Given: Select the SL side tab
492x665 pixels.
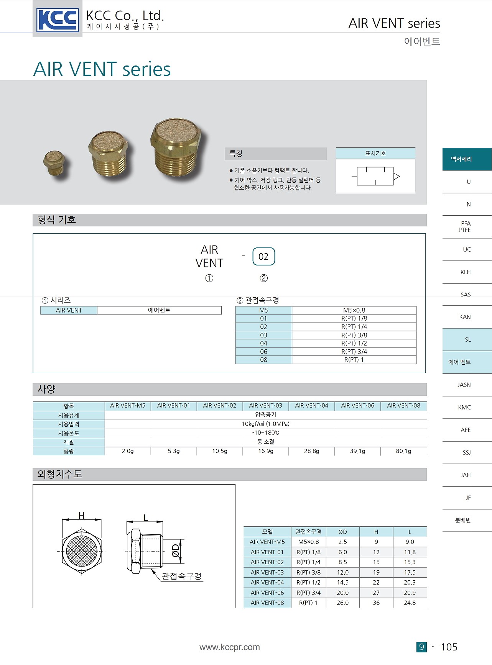Looking at the screenshot, I should click(x=467, y=339).
